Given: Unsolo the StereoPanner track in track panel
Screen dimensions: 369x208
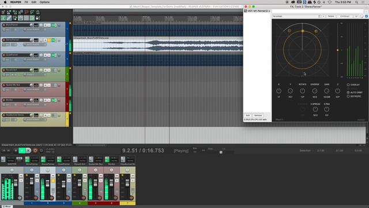Looking at the screenshot, I should click(48, 40).
